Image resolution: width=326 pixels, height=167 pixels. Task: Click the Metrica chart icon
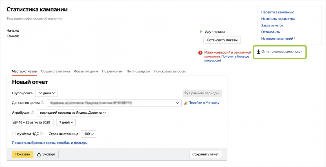click(x=185, y=103)
